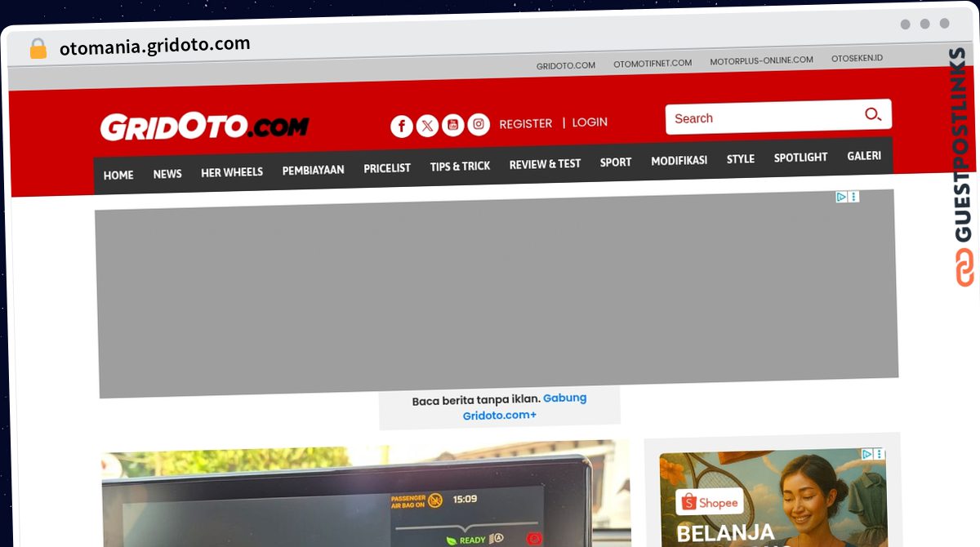Open REVIEW & TEST menu
Viewport: 980px width, 547px height.
pyautogui.click(x=545, y=163)
